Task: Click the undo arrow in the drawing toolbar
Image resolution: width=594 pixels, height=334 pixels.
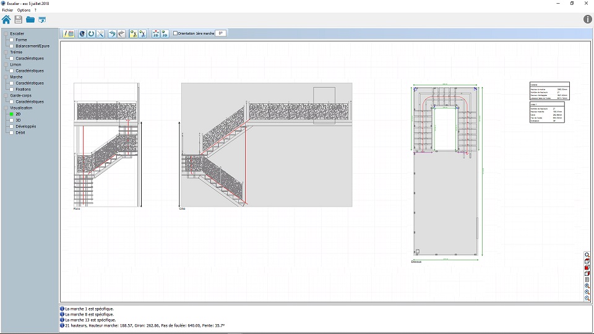Action: tap(112, 33)
